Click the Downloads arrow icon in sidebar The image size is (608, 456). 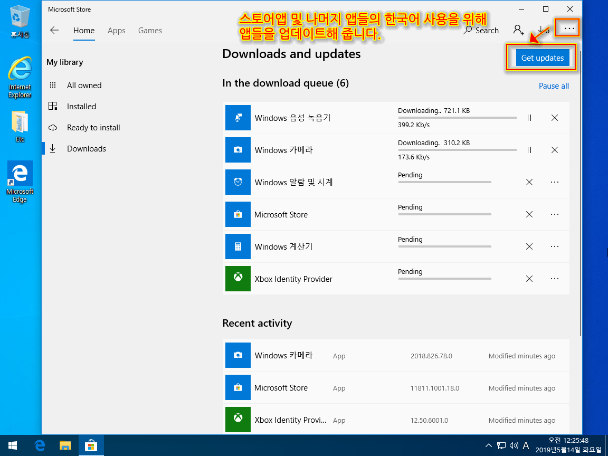click(53, 148)
